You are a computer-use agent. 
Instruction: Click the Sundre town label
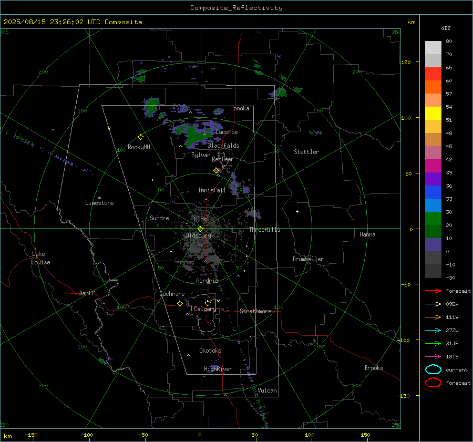[159, 218]
